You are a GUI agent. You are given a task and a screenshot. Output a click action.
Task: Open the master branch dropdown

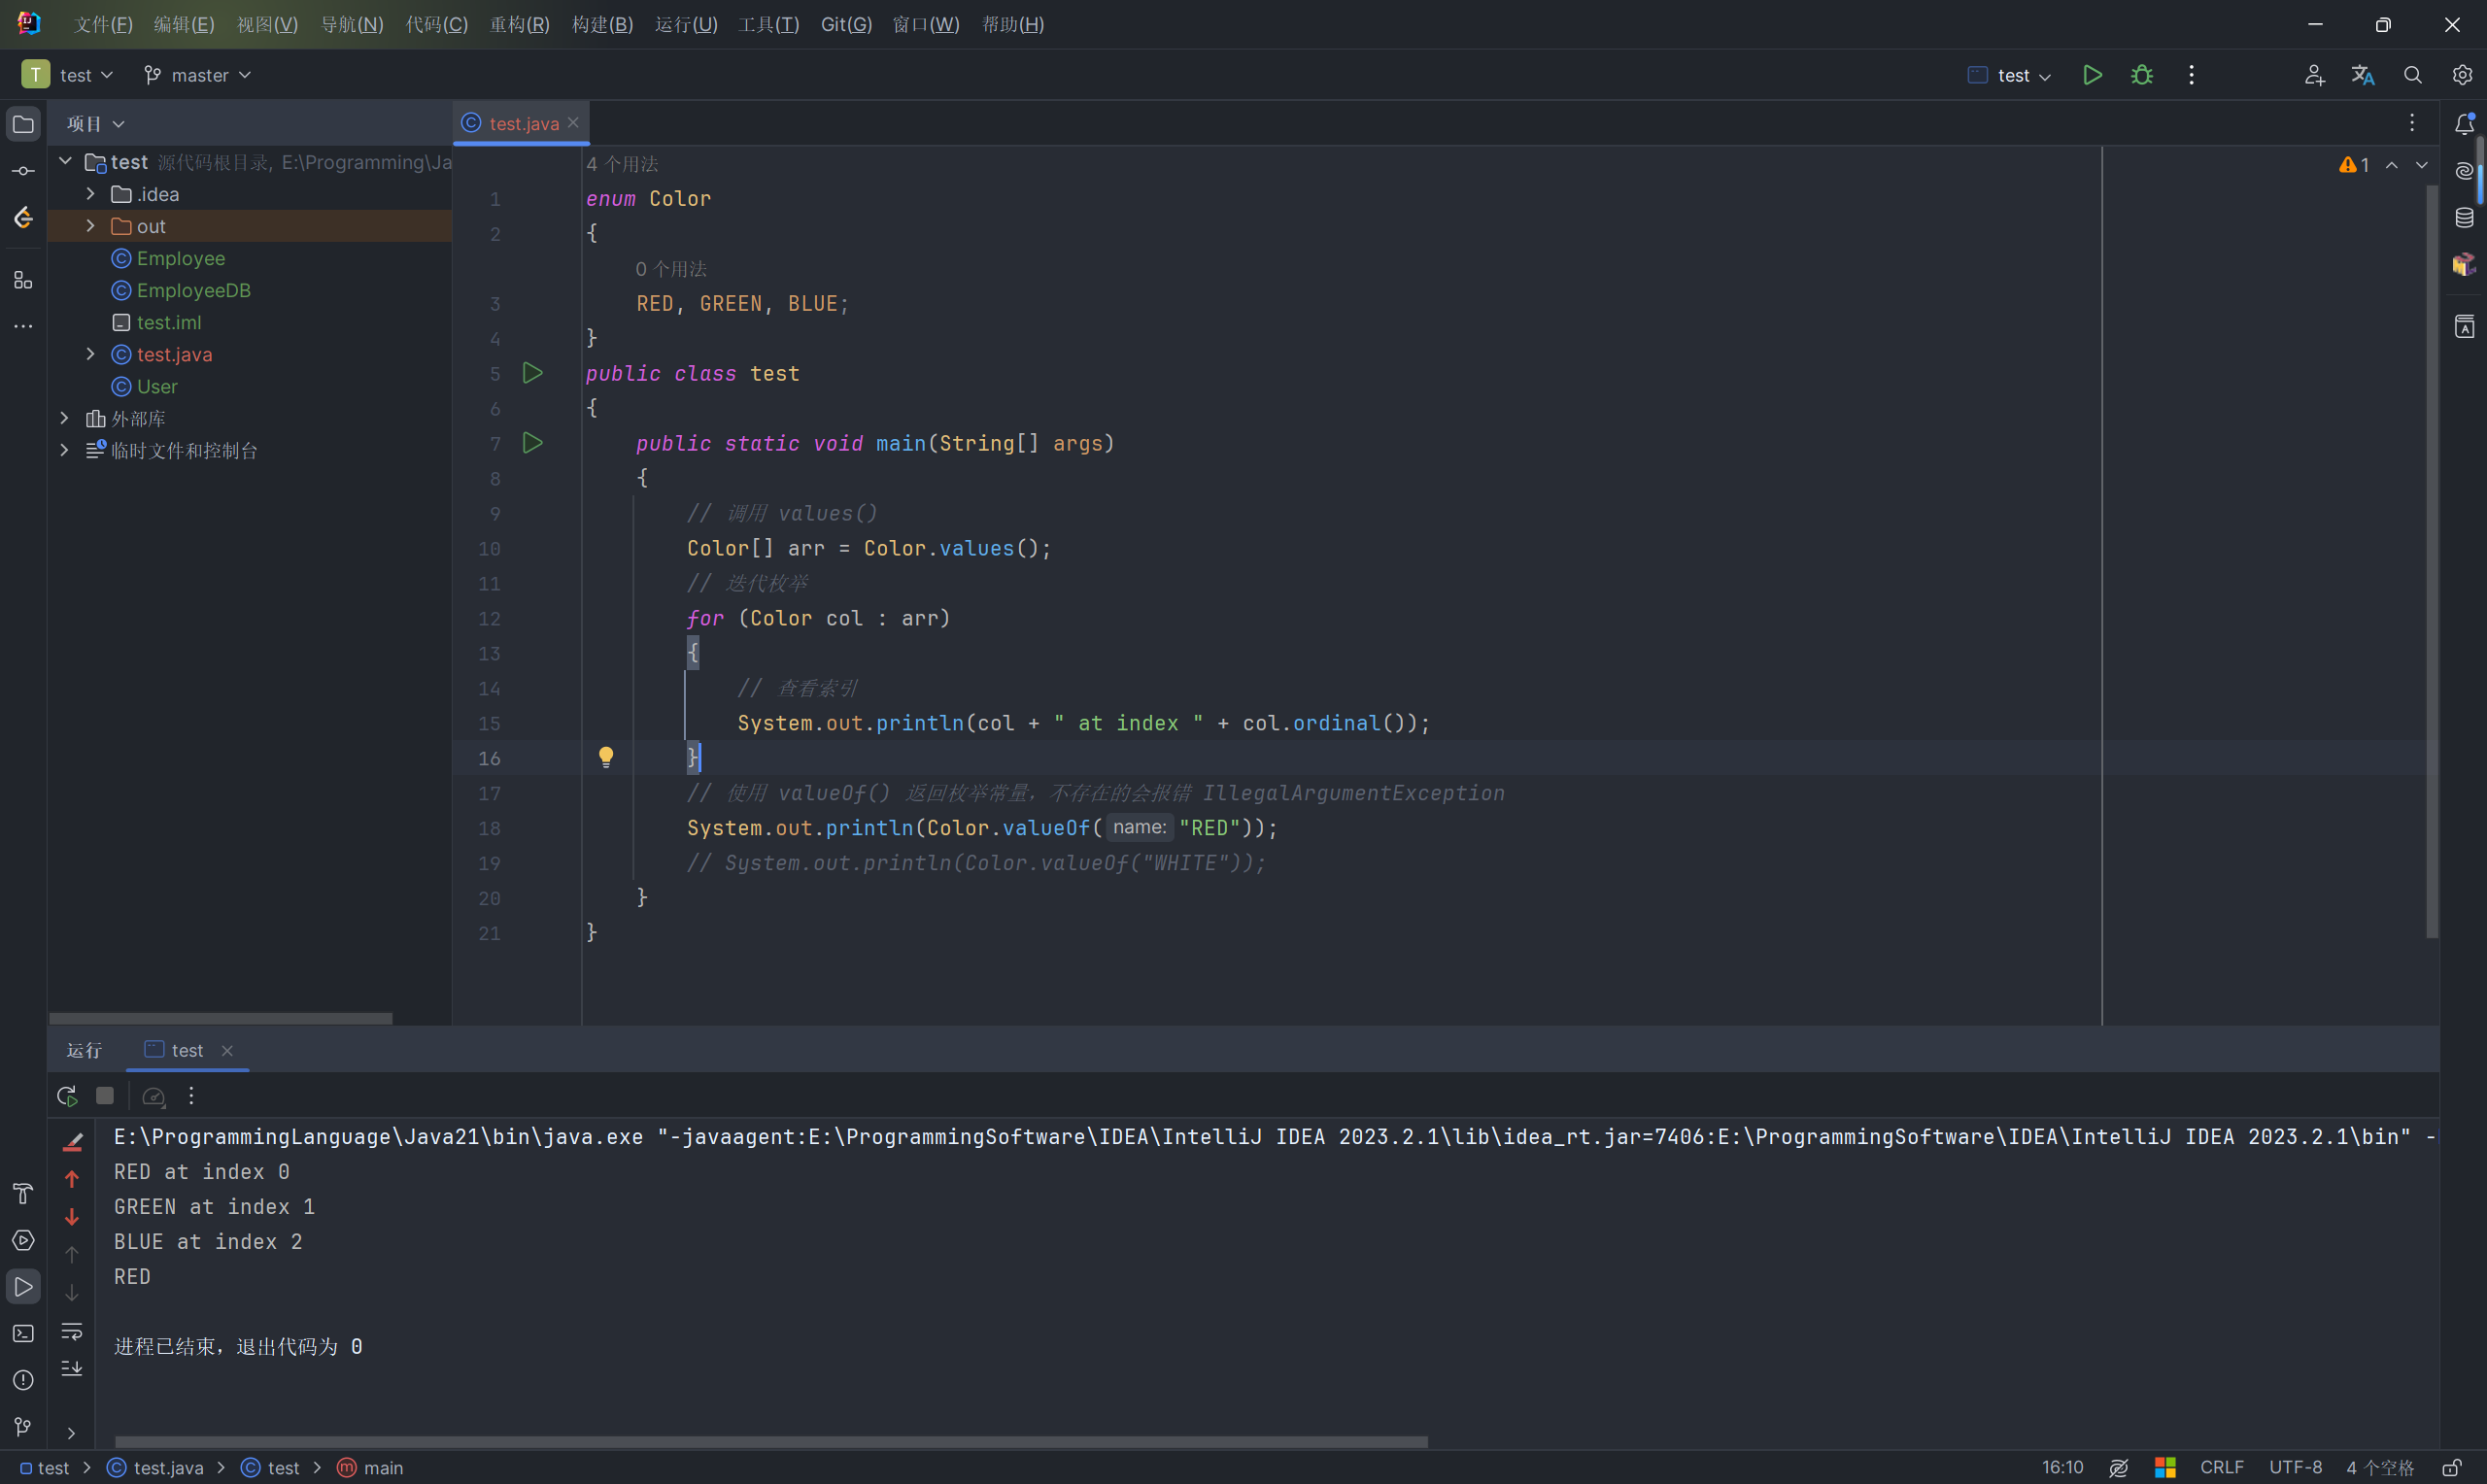(x=198, y=75)
